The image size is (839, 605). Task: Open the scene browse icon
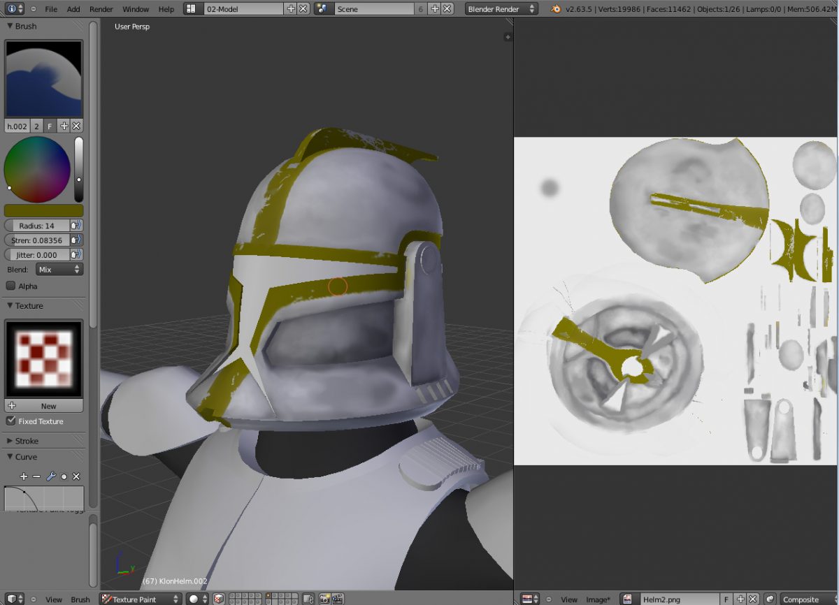pos(323,9)
